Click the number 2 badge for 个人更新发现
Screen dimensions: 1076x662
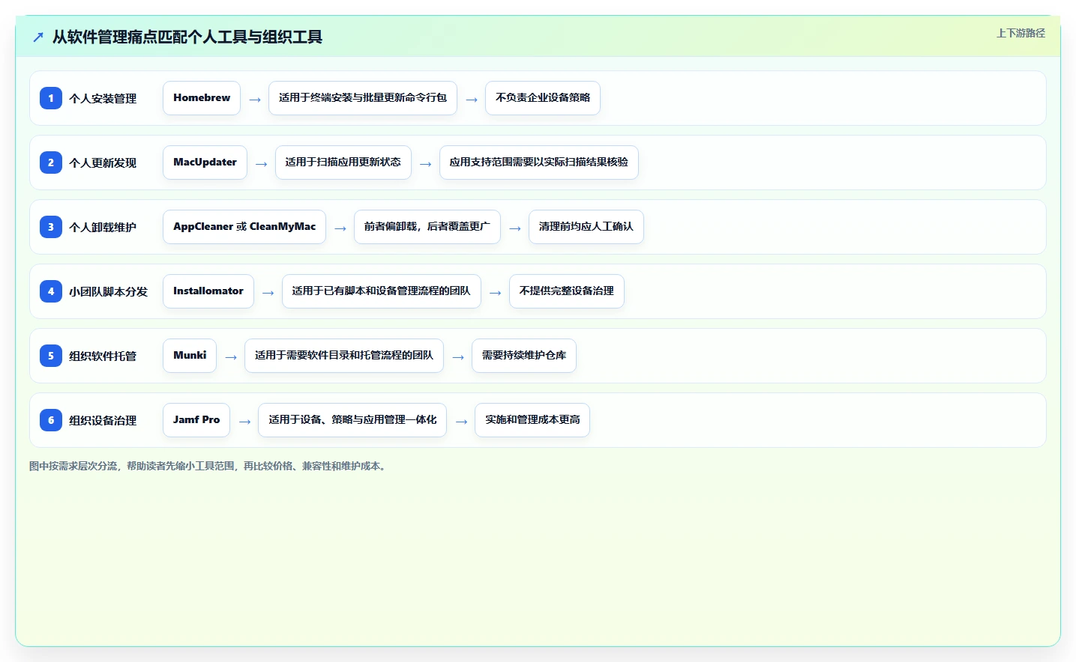51,163
